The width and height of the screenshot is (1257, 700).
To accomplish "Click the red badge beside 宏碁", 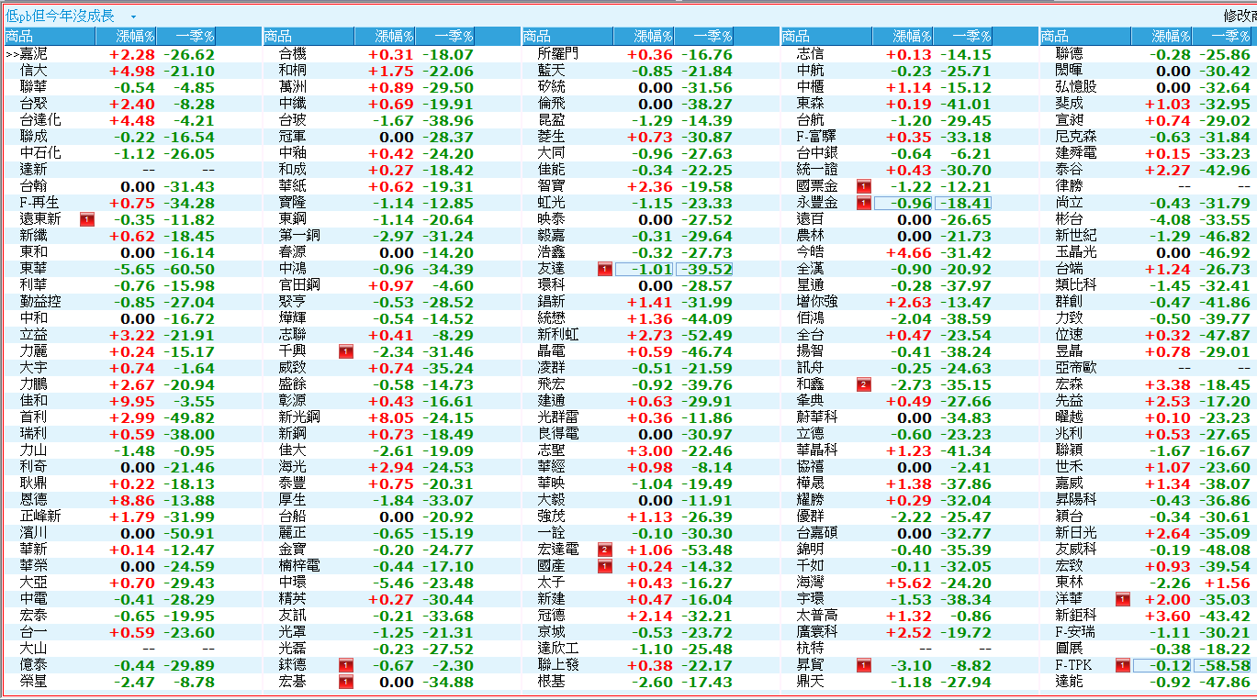I will (x=345, y=682).
